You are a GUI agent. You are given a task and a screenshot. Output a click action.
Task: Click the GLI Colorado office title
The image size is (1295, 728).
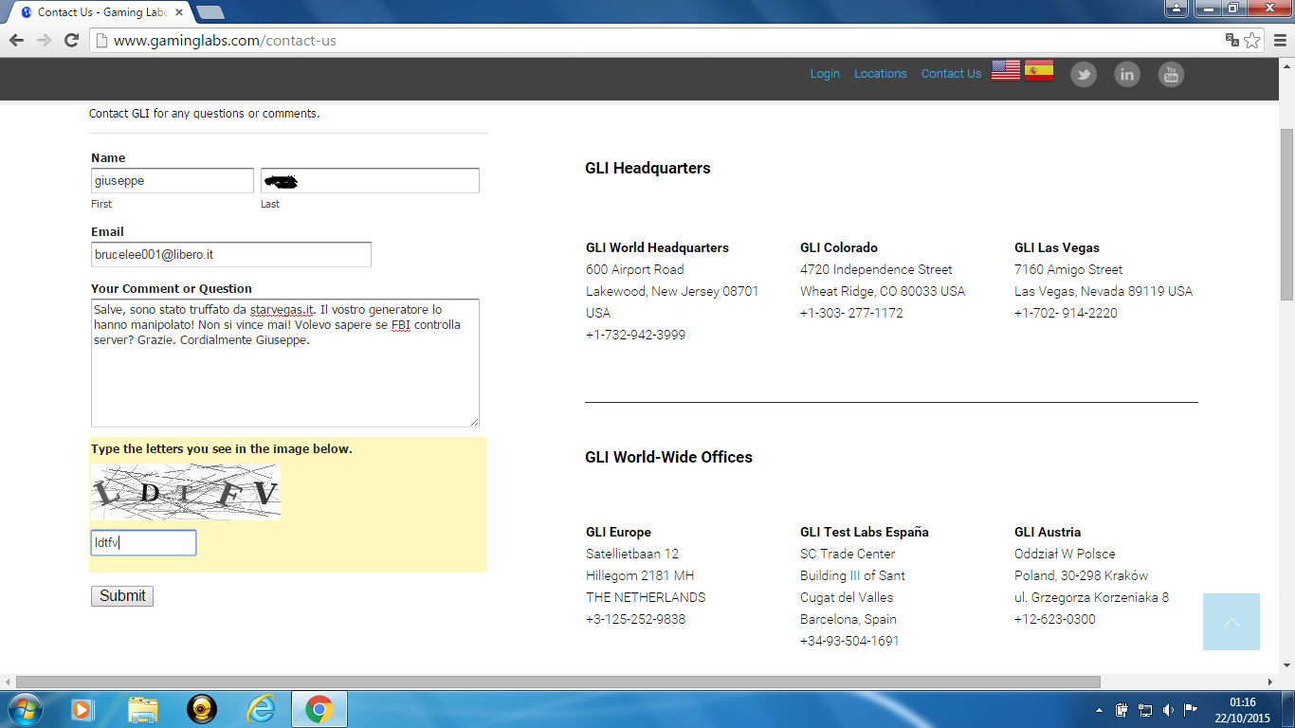(x=839, y=247)
